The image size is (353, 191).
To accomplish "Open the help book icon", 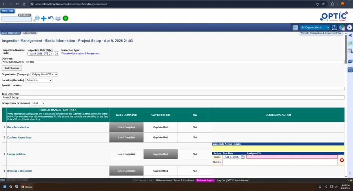I will tap(335, 27).
